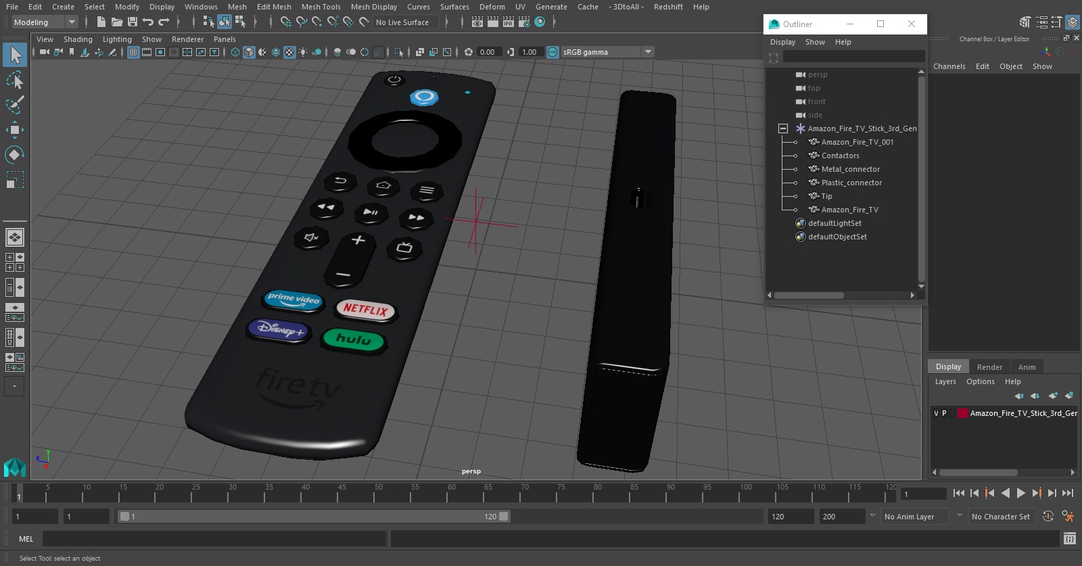Redo the action from the toolbar

click(x=164, y=22)
